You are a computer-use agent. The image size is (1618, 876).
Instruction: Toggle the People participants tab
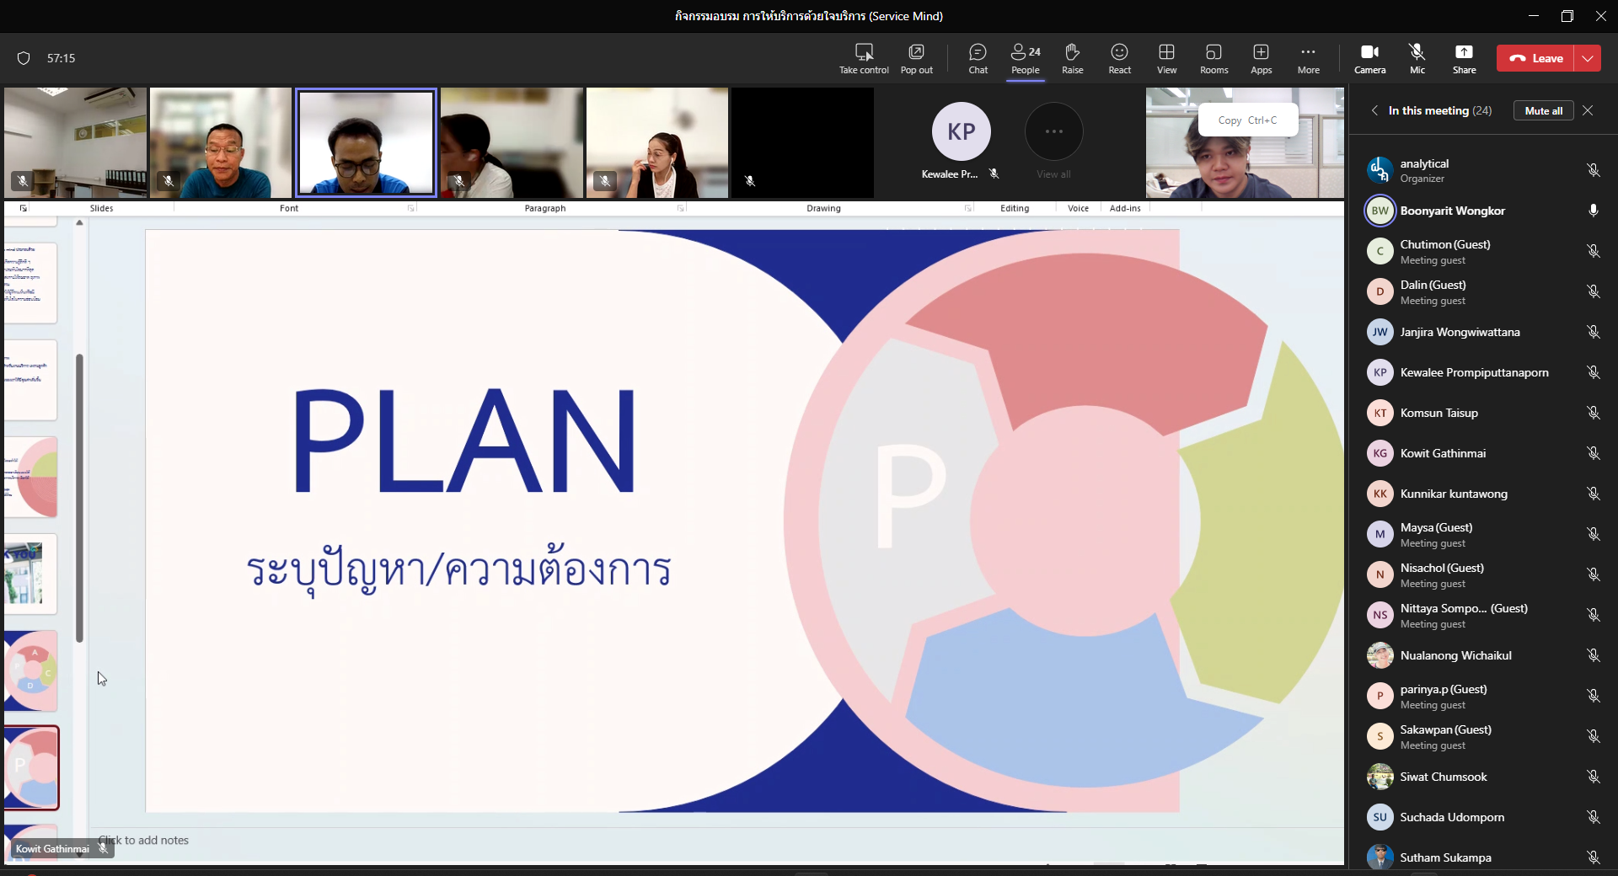(1025, 58)
